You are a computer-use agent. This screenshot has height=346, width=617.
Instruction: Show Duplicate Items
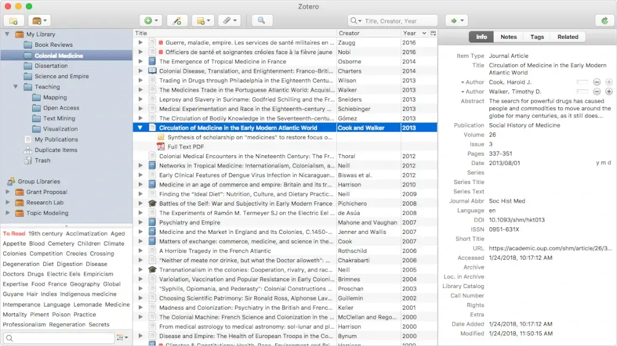56,150
